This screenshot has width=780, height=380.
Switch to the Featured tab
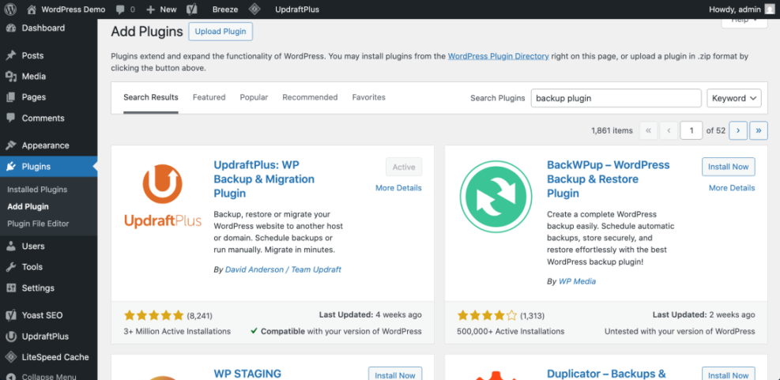[x=209, y=97]
